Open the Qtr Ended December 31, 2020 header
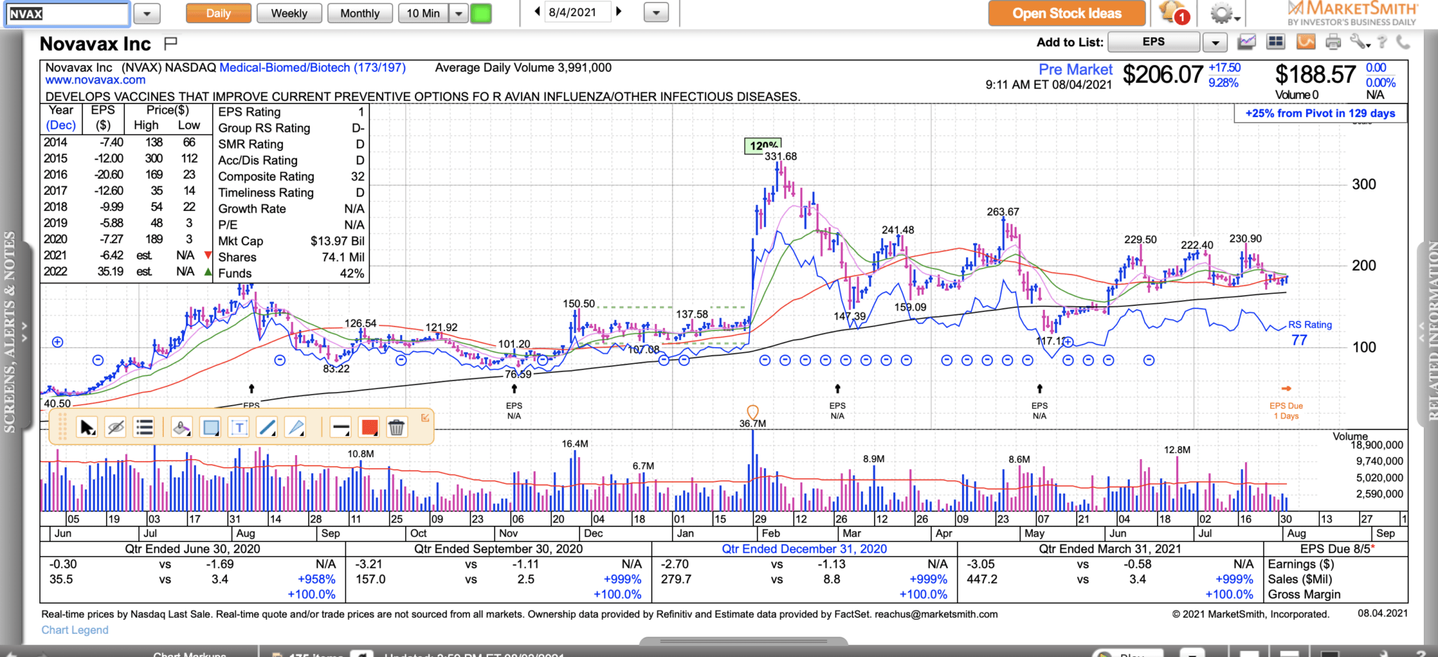This screenshot has width=1438, height=657. [804, 549]
